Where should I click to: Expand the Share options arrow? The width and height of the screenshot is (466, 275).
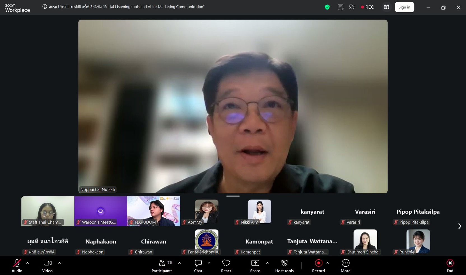pyautogui.click(x=267, y=263)
